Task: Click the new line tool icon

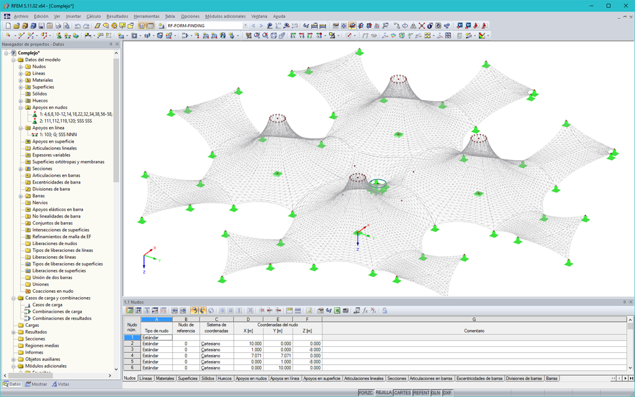Action: (x=21, y=35)
